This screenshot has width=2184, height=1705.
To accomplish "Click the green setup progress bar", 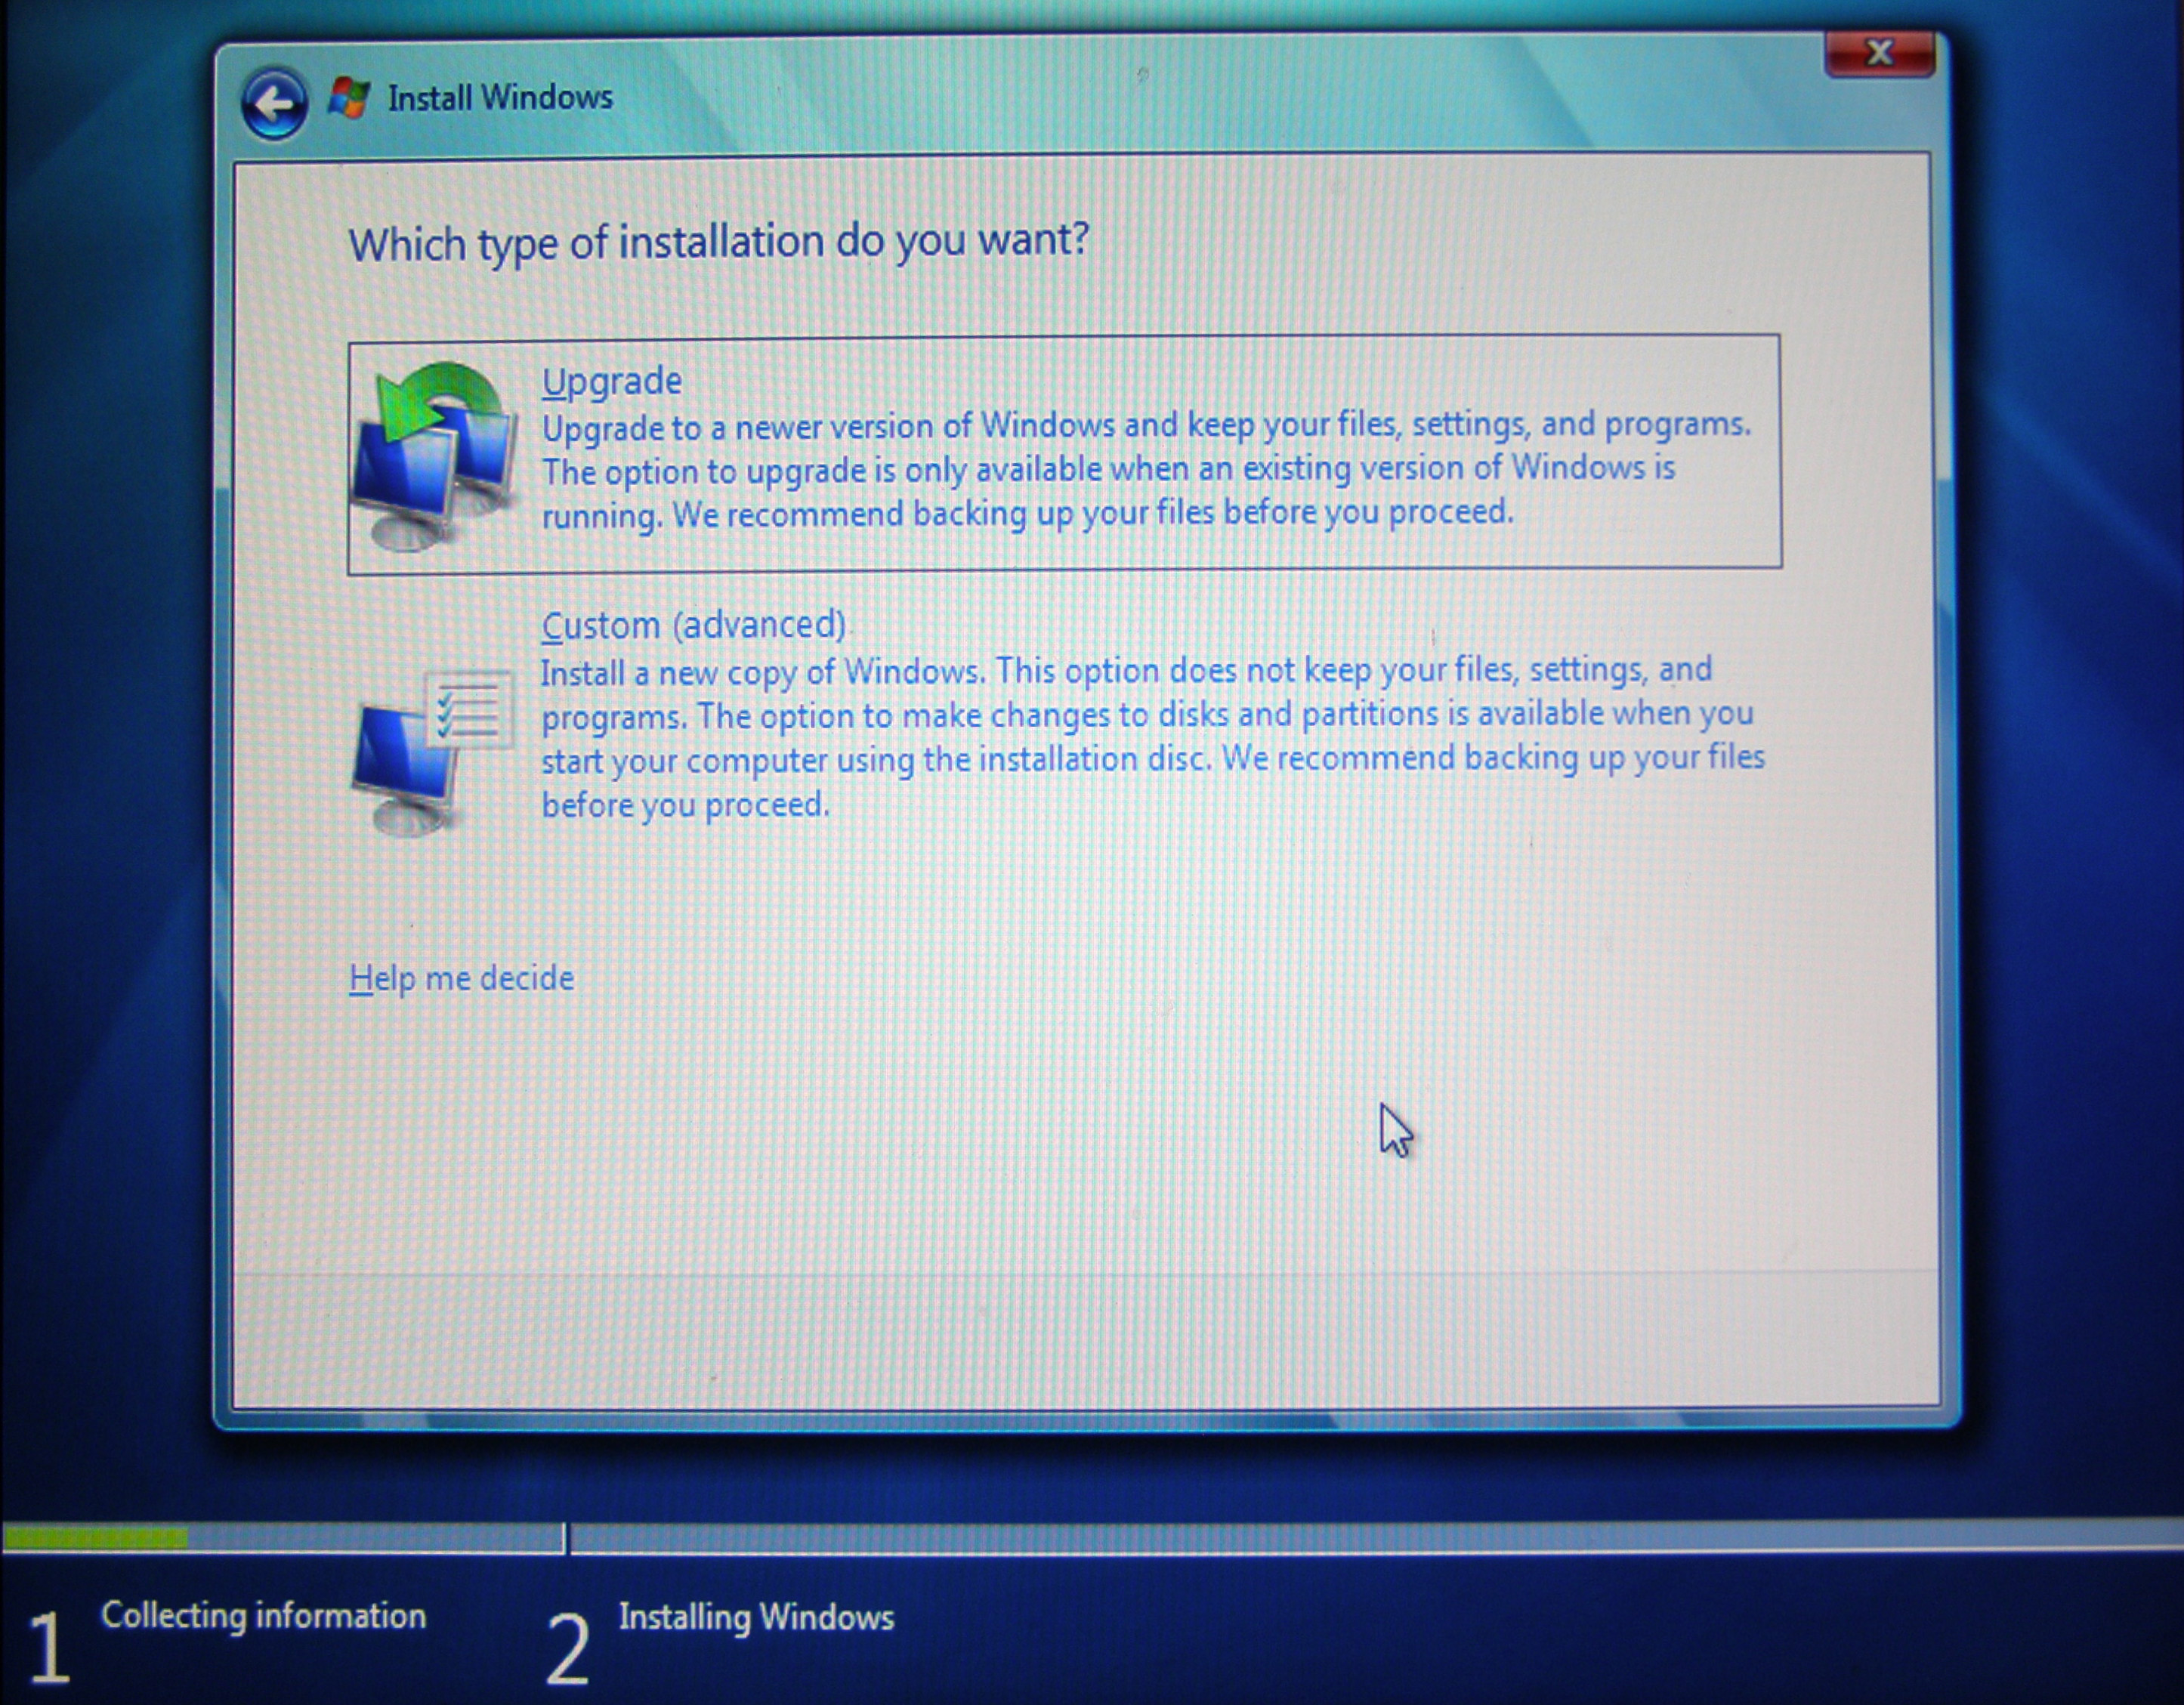I will click(95, 1538).
